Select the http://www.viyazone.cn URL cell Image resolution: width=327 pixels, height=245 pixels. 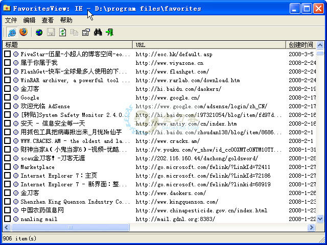coord(169,63)
